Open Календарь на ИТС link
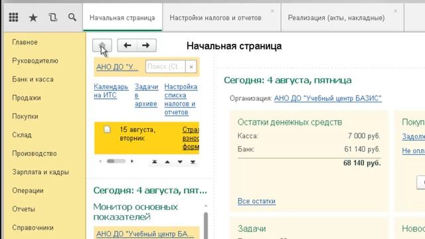This screenshot has width=425, height=239. tap(111, 91)
